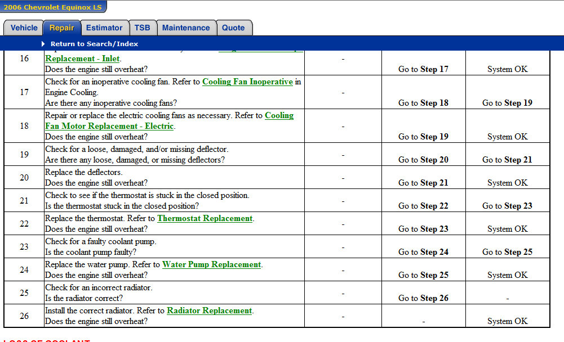Click step number 21 cell
Viewport: 564px width, 342px height.
[24, 200]
